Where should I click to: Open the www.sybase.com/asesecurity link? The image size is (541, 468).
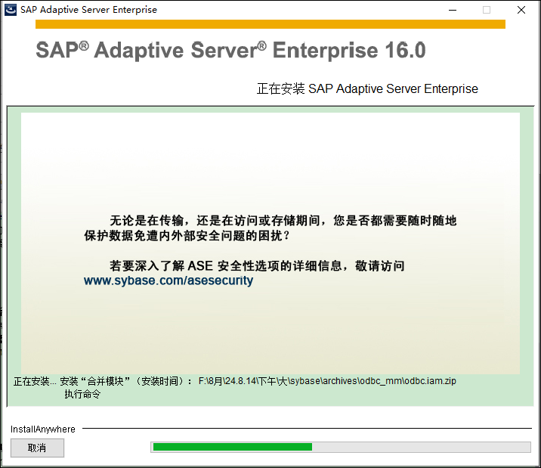(168, 280)
